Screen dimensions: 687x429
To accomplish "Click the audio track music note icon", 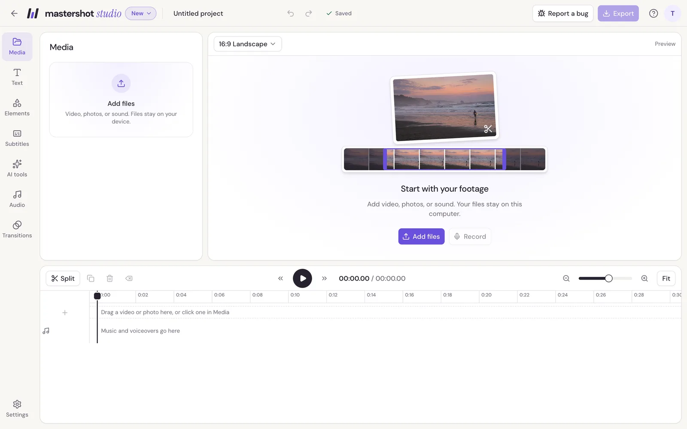I will coord(46,331).
